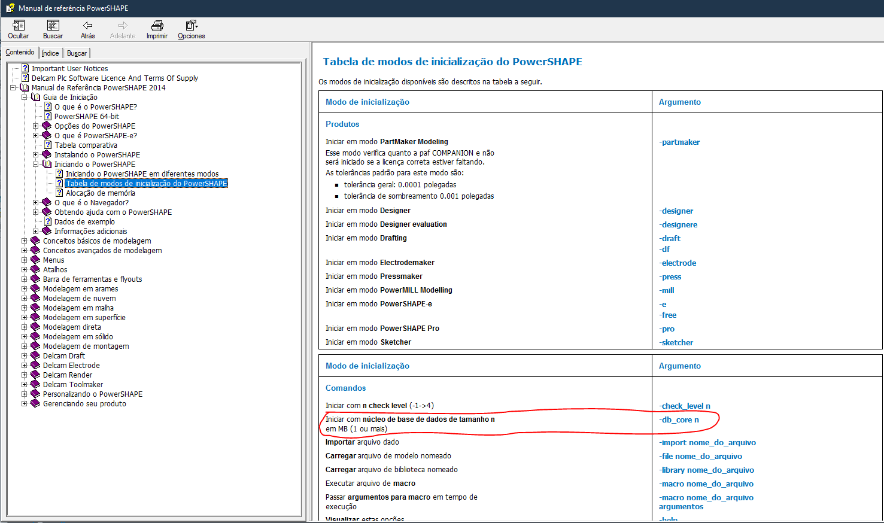Expand the Menus tree node

pyautogui.click(x=23, y=260)
